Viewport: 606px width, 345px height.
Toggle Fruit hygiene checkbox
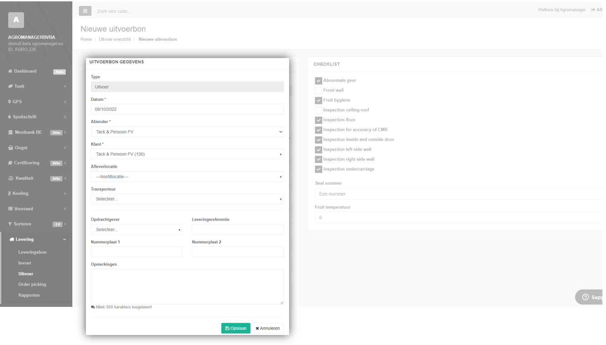tap(319, 100)
